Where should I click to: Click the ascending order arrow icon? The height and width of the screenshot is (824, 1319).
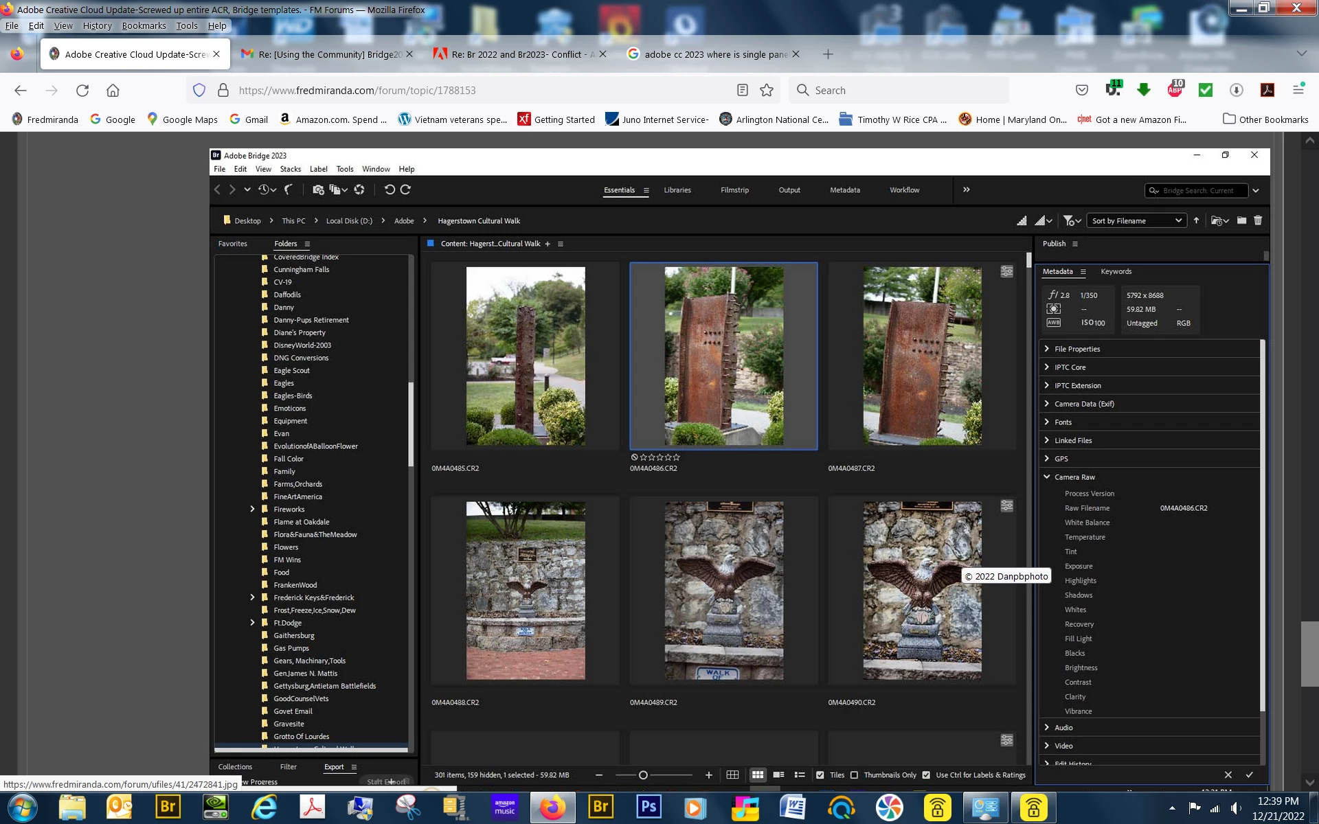[1196, 220]
